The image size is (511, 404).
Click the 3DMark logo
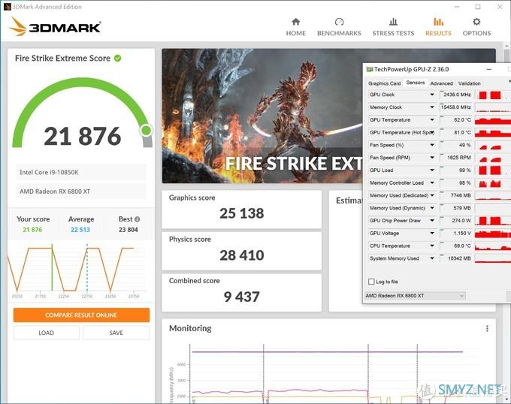(x=55, y=26)
